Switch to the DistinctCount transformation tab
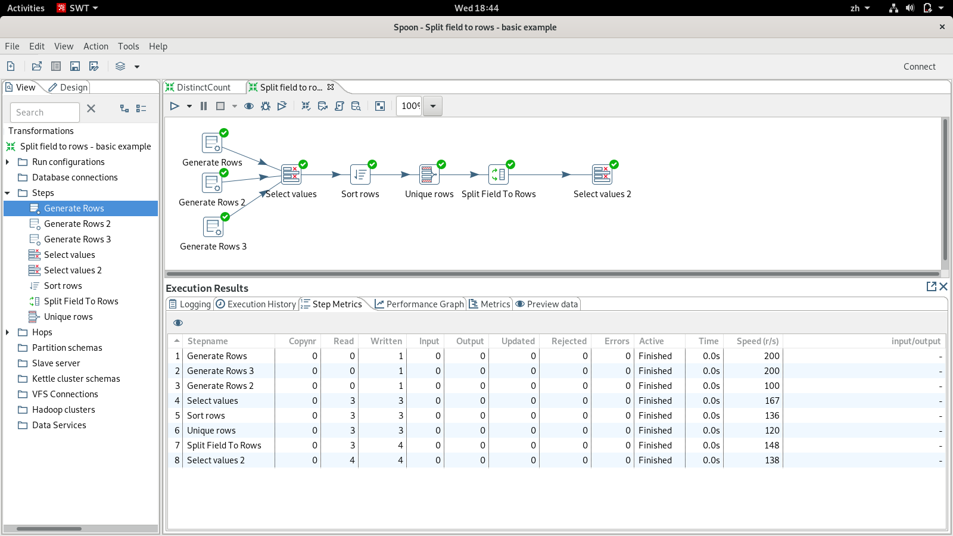The width and height of the screenshot is (953, 536). tap(203, 88)
